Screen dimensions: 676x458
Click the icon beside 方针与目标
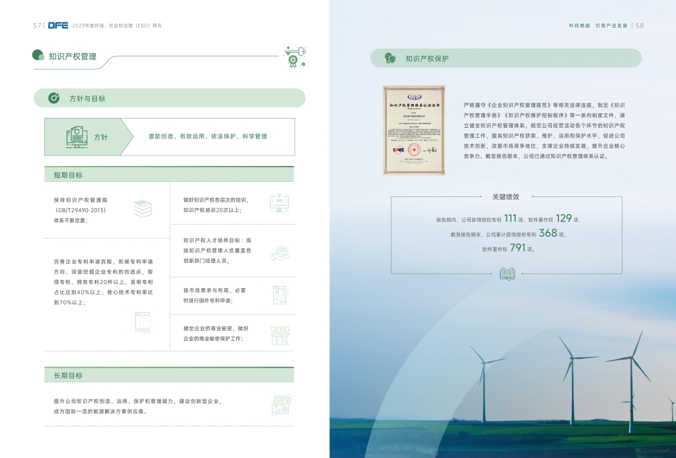[55, 98]
